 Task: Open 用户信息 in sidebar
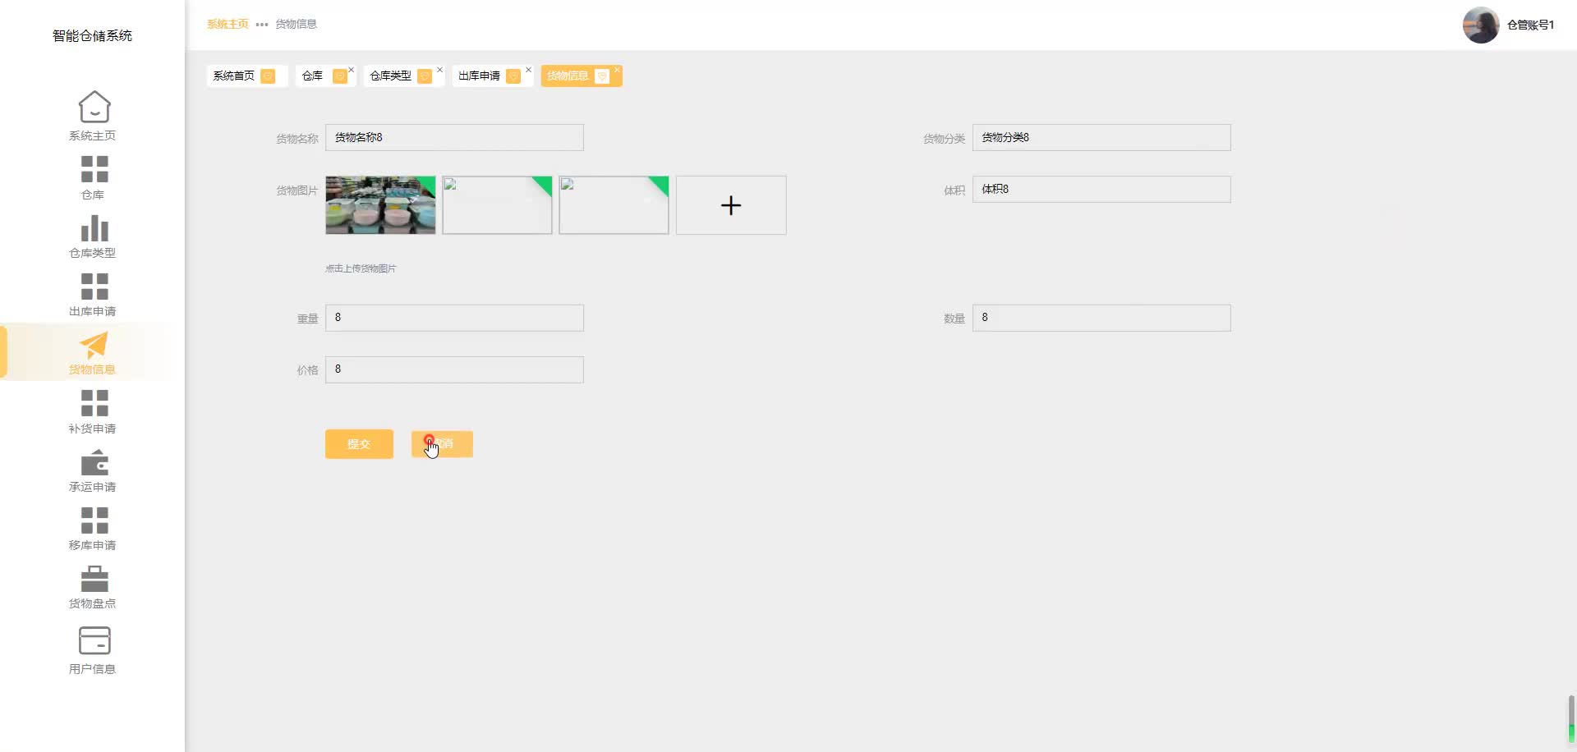tap(93, 650)
